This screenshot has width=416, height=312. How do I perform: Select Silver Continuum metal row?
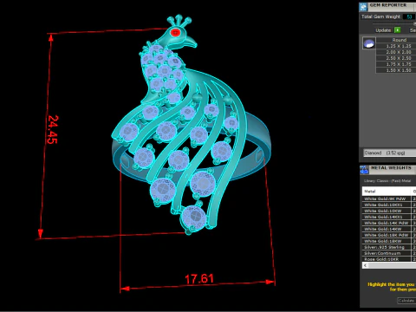click(387, 253)
